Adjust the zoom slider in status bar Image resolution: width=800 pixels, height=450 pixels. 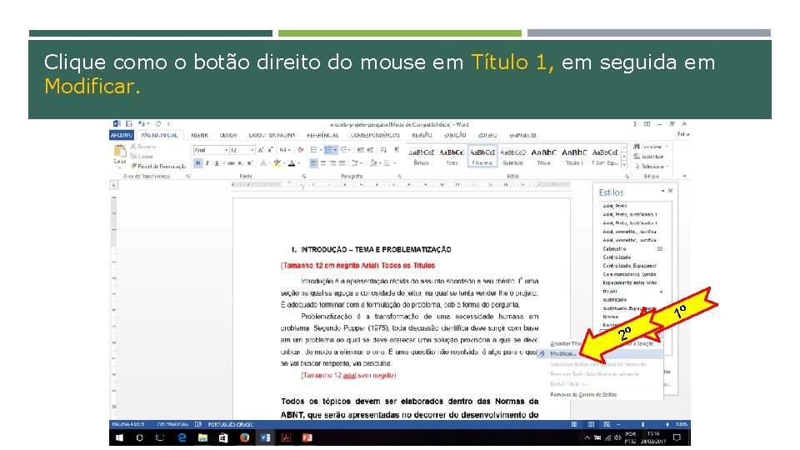(x=642, y=424)
